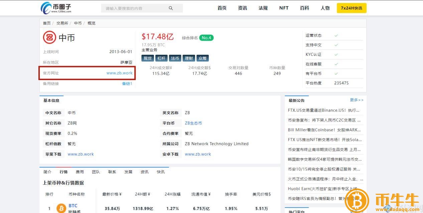This screenshot has width=423, height=213.
Task: Open 首页 in top navigation
Action: [222, 8]
